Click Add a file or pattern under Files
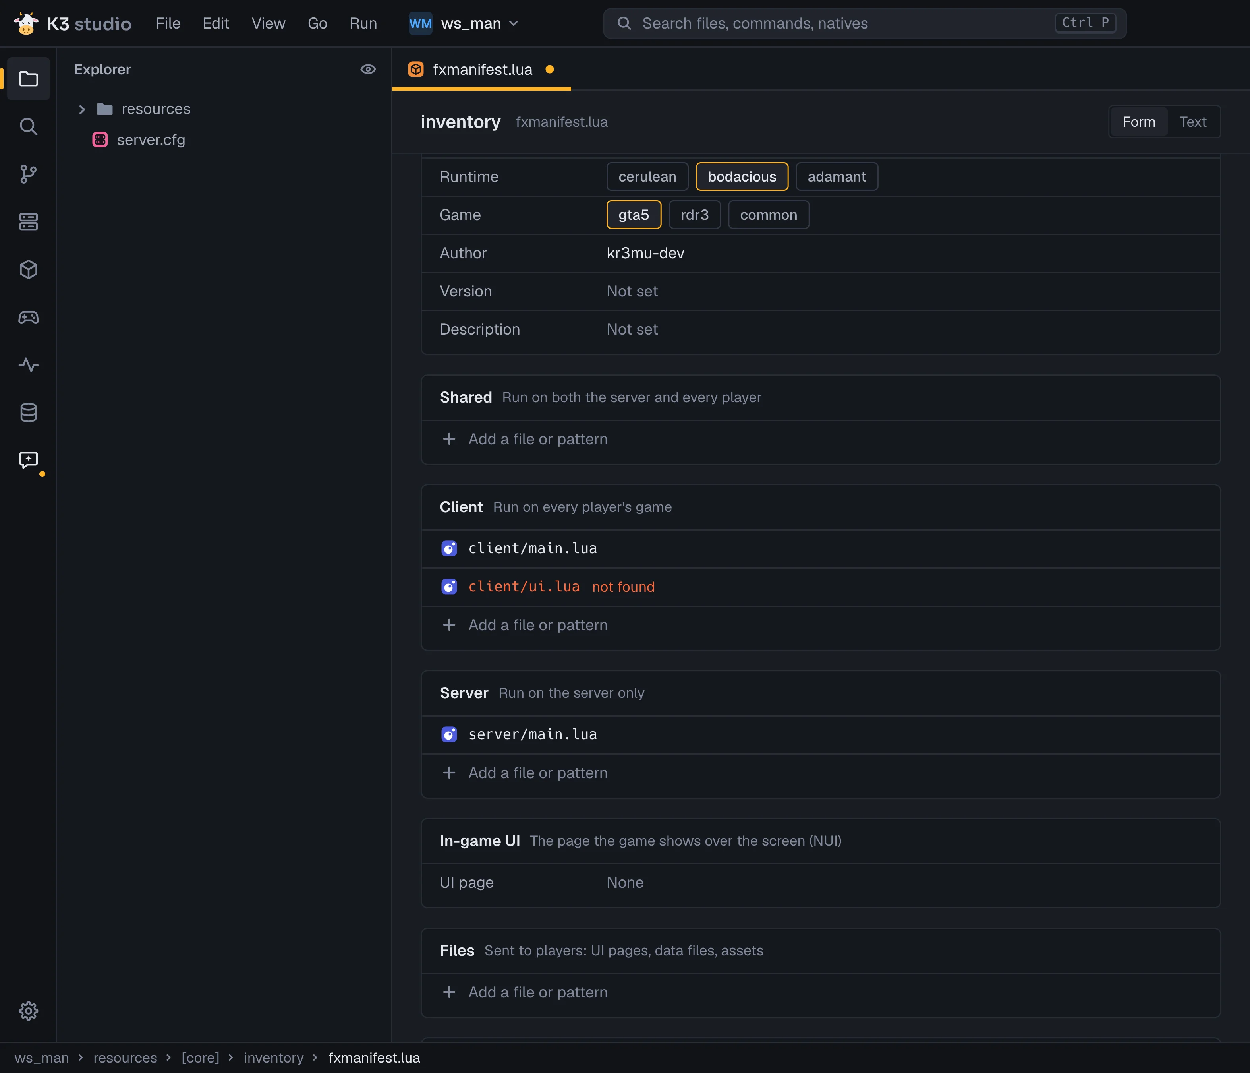 537,992
